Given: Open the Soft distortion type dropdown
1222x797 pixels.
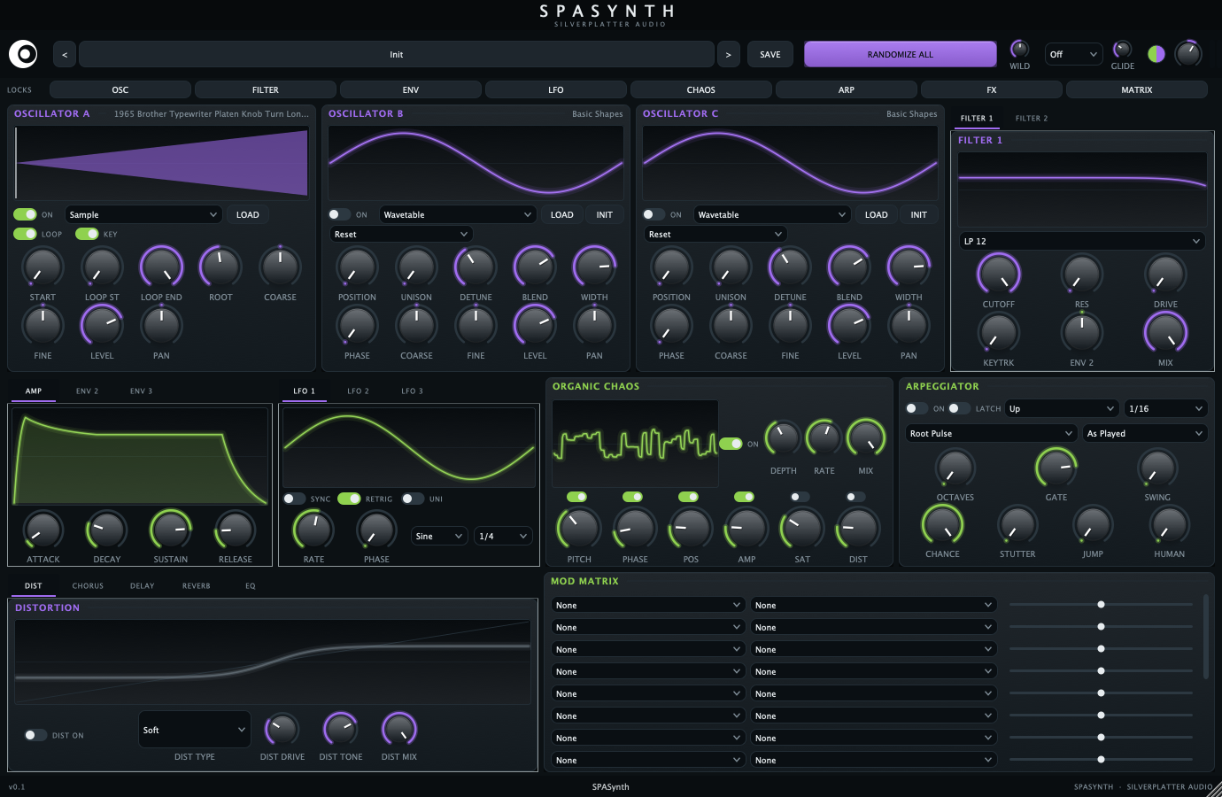Looking at the screenshot, I should [x=195, y=730].
